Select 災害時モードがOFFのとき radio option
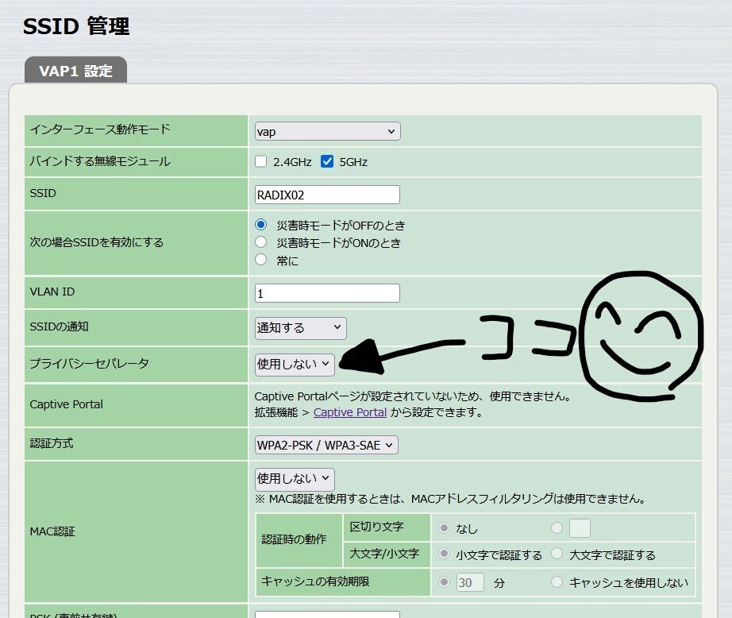Viewport: 732px width, 618px height. tap(261, 225)
